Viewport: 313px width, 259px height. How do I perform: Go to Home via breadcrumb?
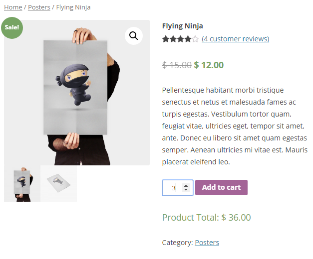pos(13,7)
